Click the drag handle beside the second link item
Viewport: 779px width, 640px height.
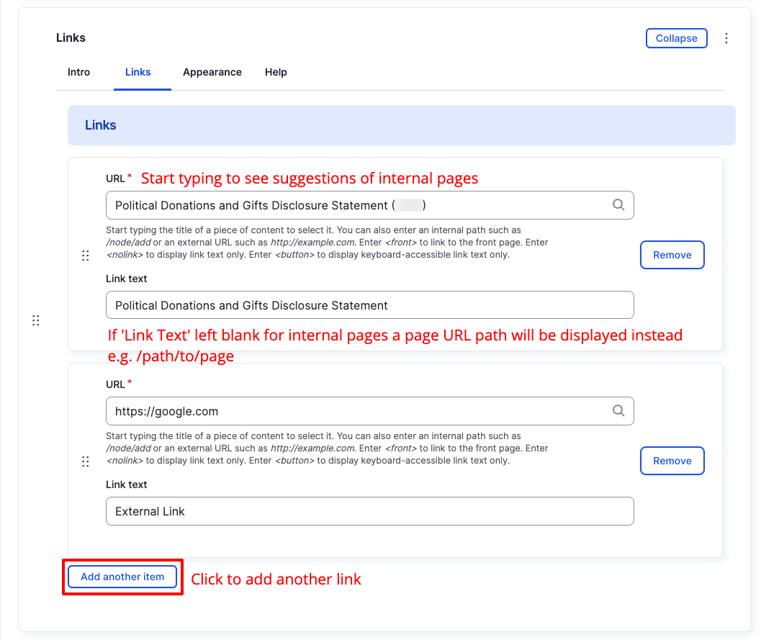click(x=85, y=461)
